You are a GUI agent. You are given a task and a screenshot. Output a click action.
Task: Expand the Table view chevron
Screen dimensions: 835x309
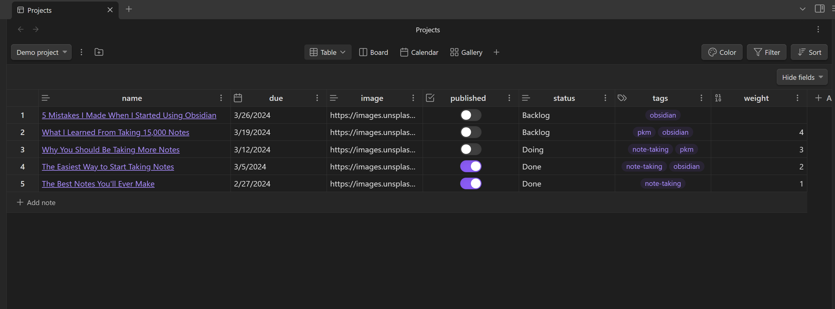[343, 52]
